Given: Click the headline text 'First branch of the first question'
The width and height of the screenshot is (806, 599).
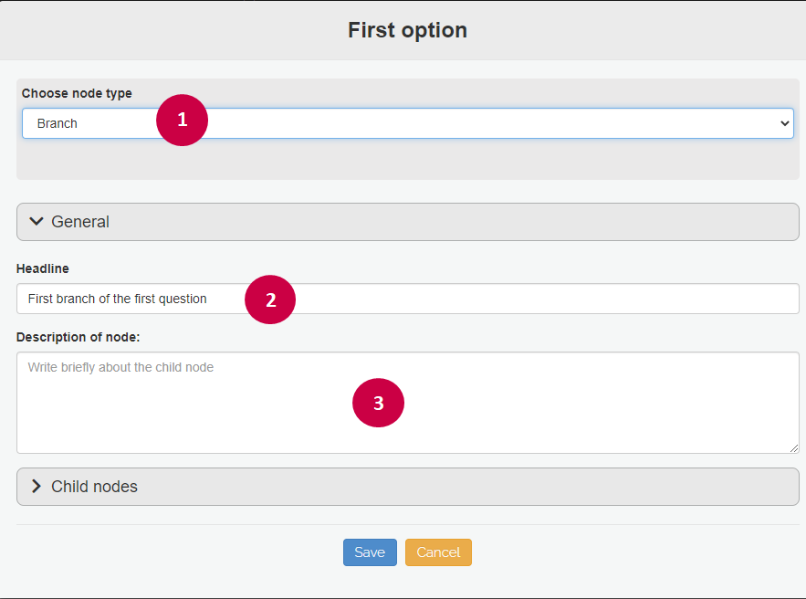Looking at the screenshot, I should 117,299.
